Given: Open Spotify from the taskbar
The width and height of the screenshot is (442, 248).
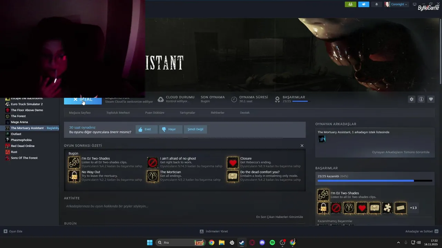Looking at the screenshot, I should [x=272, y=242].
